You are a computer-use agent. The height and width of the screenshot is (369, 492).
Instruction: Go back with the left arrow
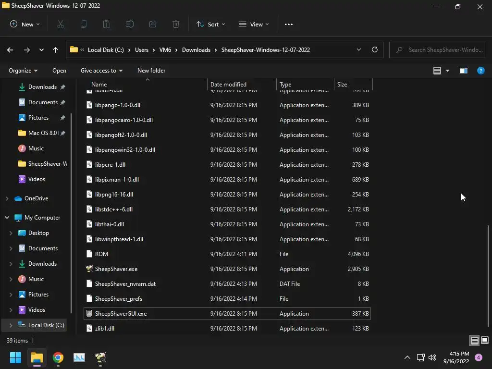[x=10, y=50]
